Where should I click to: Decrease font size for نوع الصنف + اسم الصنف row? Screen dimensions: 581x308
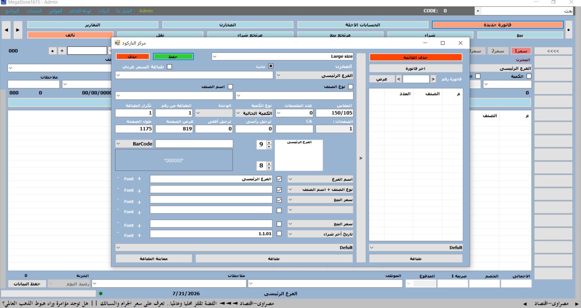118,189
